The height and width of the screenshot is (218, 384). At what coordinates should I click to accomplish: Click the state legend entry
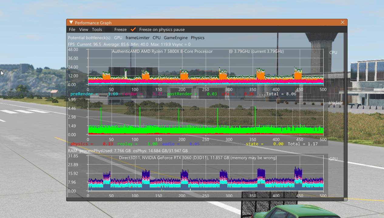point(264,144)
